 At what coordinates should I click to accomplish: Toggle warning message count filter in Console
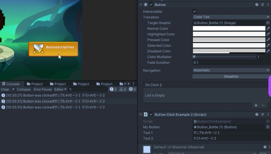point(123,89)
